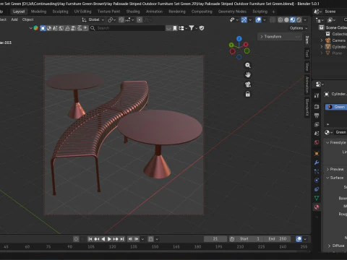The height and width of the screenshot is (260, 347).
Task: Play the animation forward
Action: 109,239
